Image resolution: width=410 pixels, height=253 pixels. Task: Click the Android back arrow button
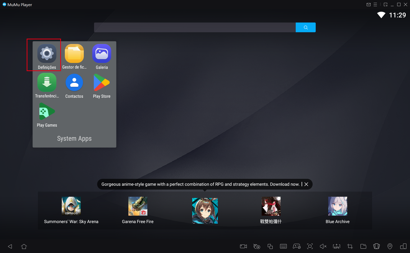(10, 246)
